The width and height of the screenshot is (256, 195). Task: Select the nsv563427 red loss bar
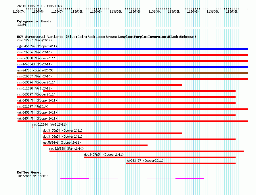coord(181,163)
